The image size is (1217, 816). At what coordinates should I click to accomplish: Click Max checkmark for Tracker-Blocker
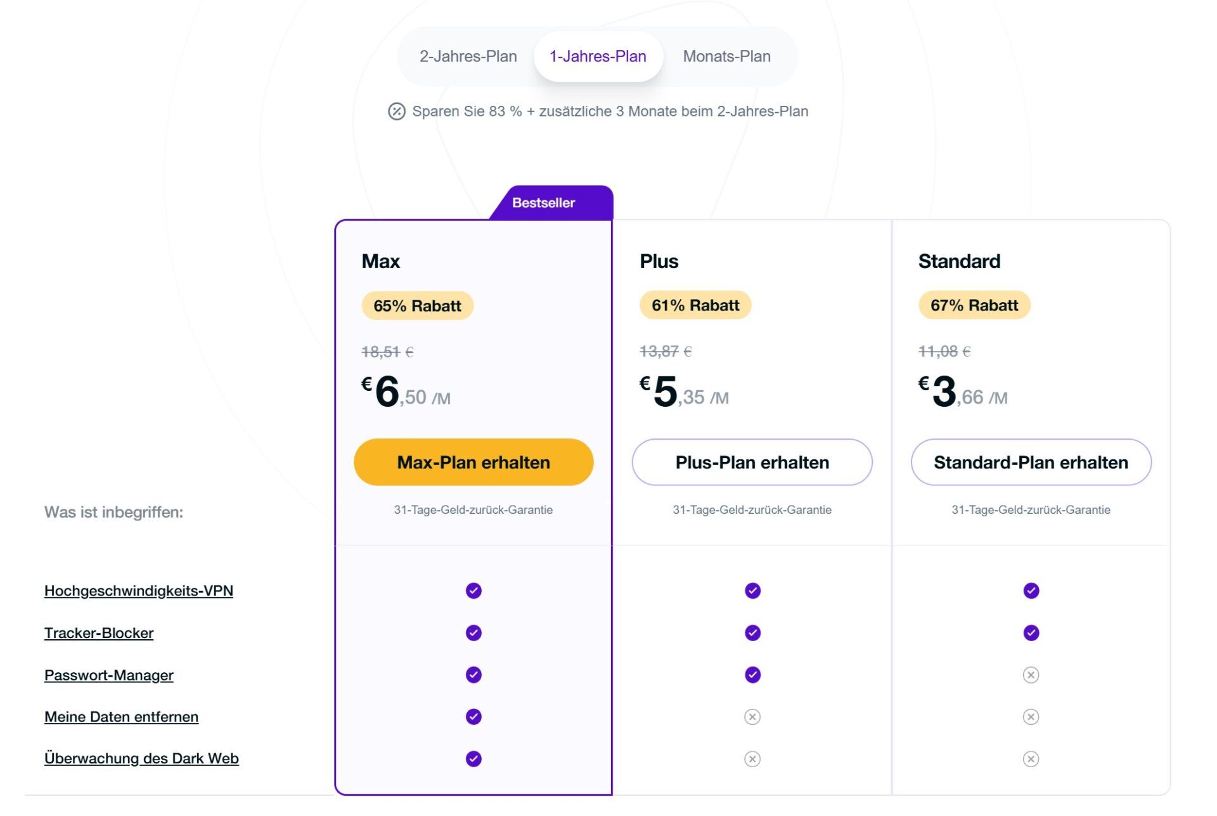coord(473,633)
